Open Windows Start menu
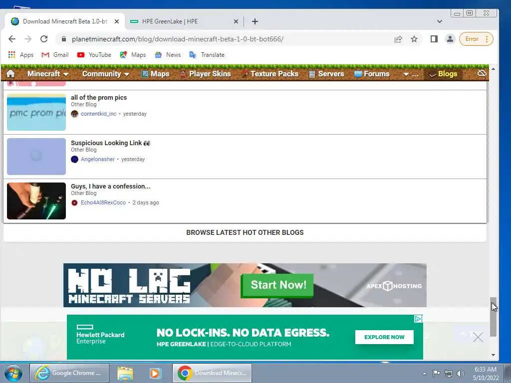The height and width of the screenshot is (383, 511). [x=13, y=373]
